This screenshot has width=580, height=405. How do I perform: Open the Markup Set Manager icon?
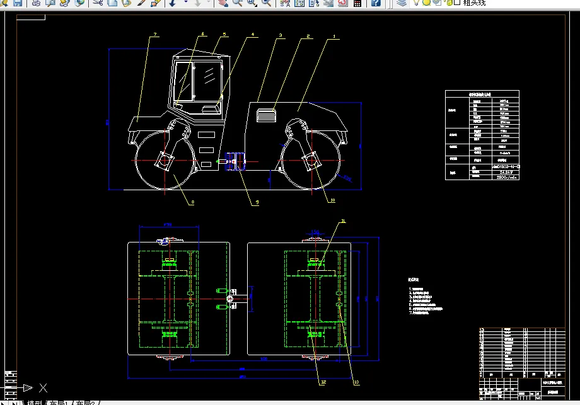pos(342,3)
